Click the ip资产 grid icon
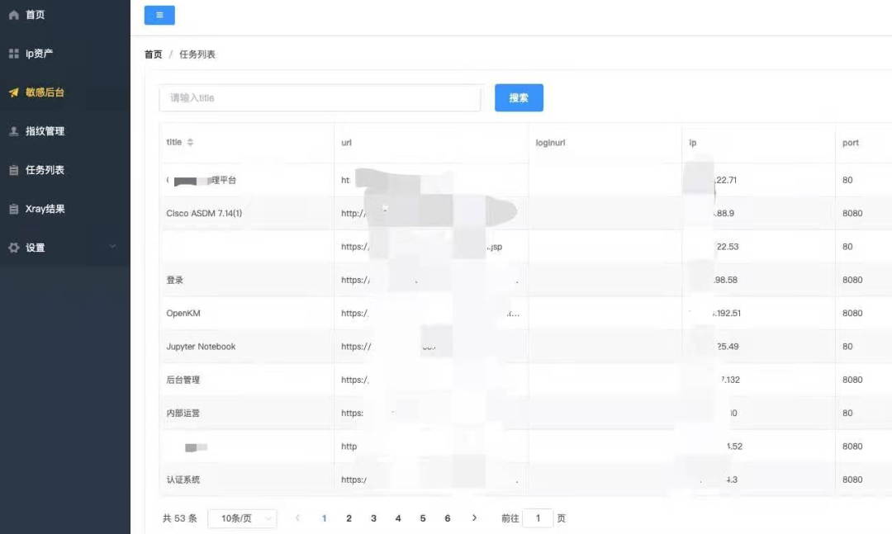892x534 pixels. (13, 54)
